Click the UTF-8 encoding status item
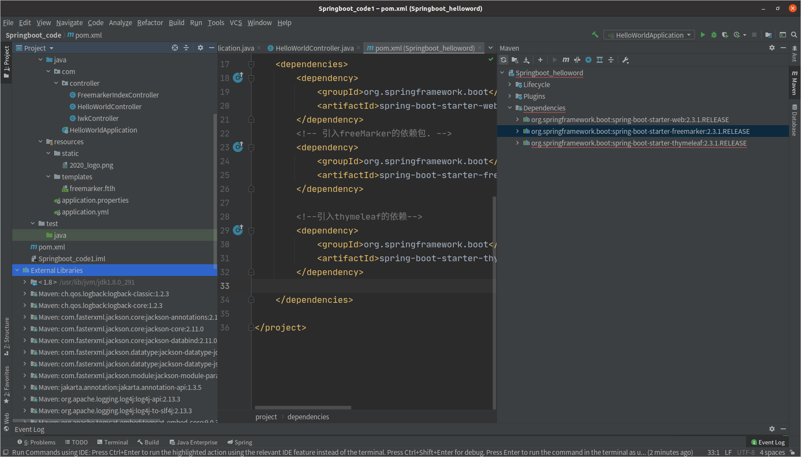The height and width of the screenshot is (457, 801). 746,452
